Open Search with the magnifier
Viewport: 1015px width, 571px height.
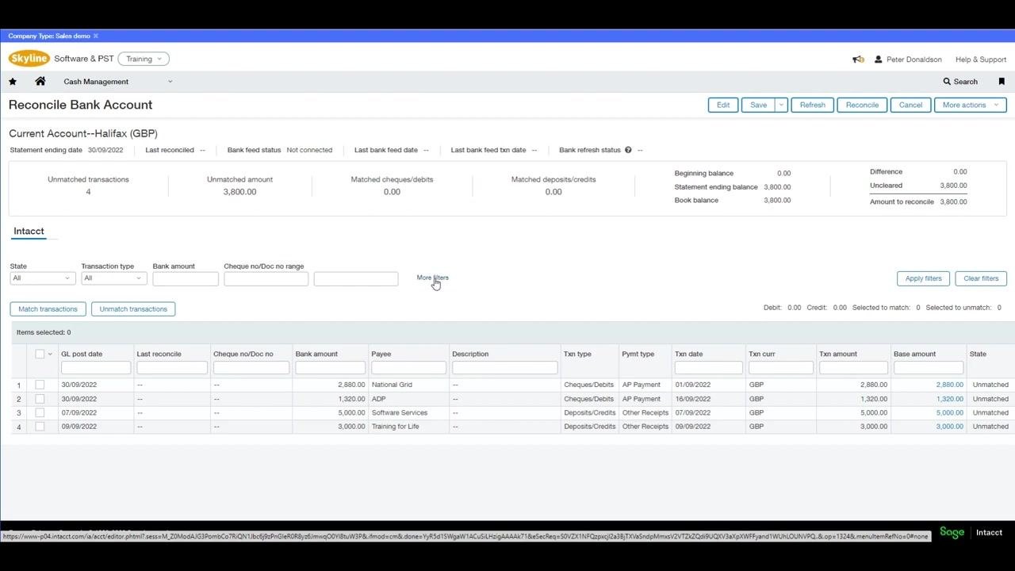click(x=960, y=82)
